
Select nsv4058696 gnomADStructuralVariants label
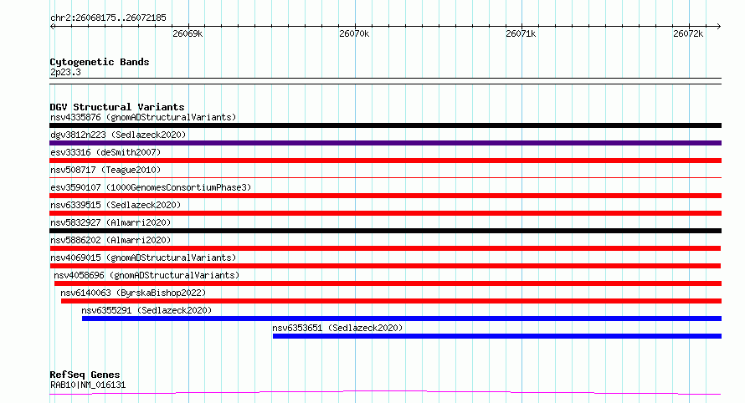click(146, 275)
